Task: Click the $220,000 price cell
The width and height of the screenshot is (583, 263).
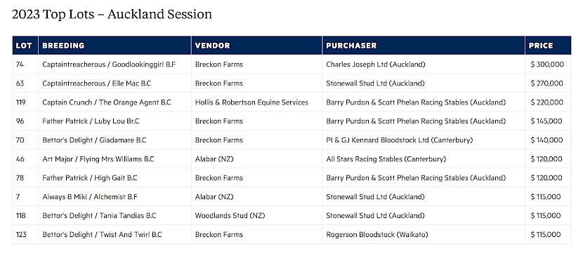Action: 547,102
